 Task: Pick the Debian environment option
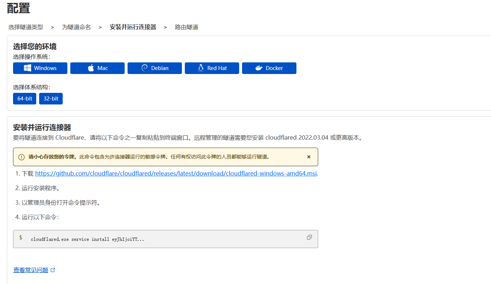click(x=155, y=68)
